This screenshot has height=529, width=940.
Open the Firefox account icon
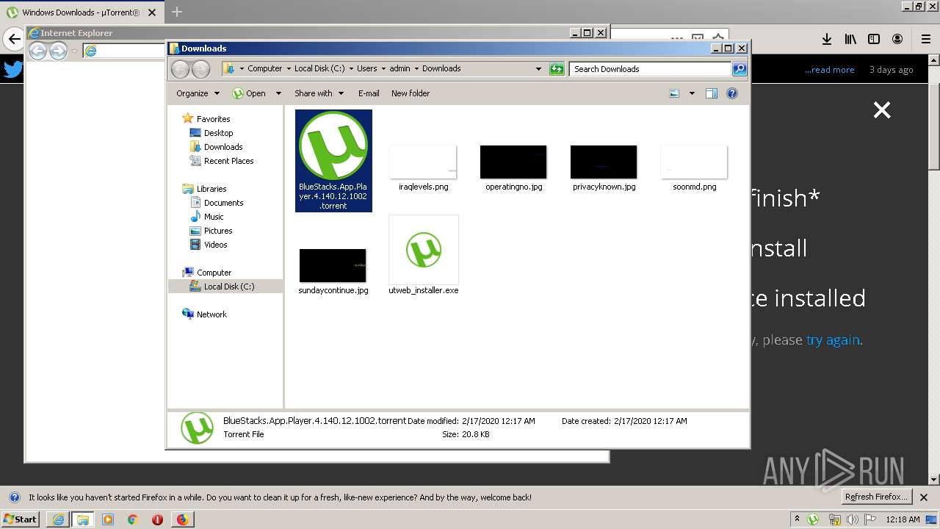pyautogui.click(x=897, y=39)
